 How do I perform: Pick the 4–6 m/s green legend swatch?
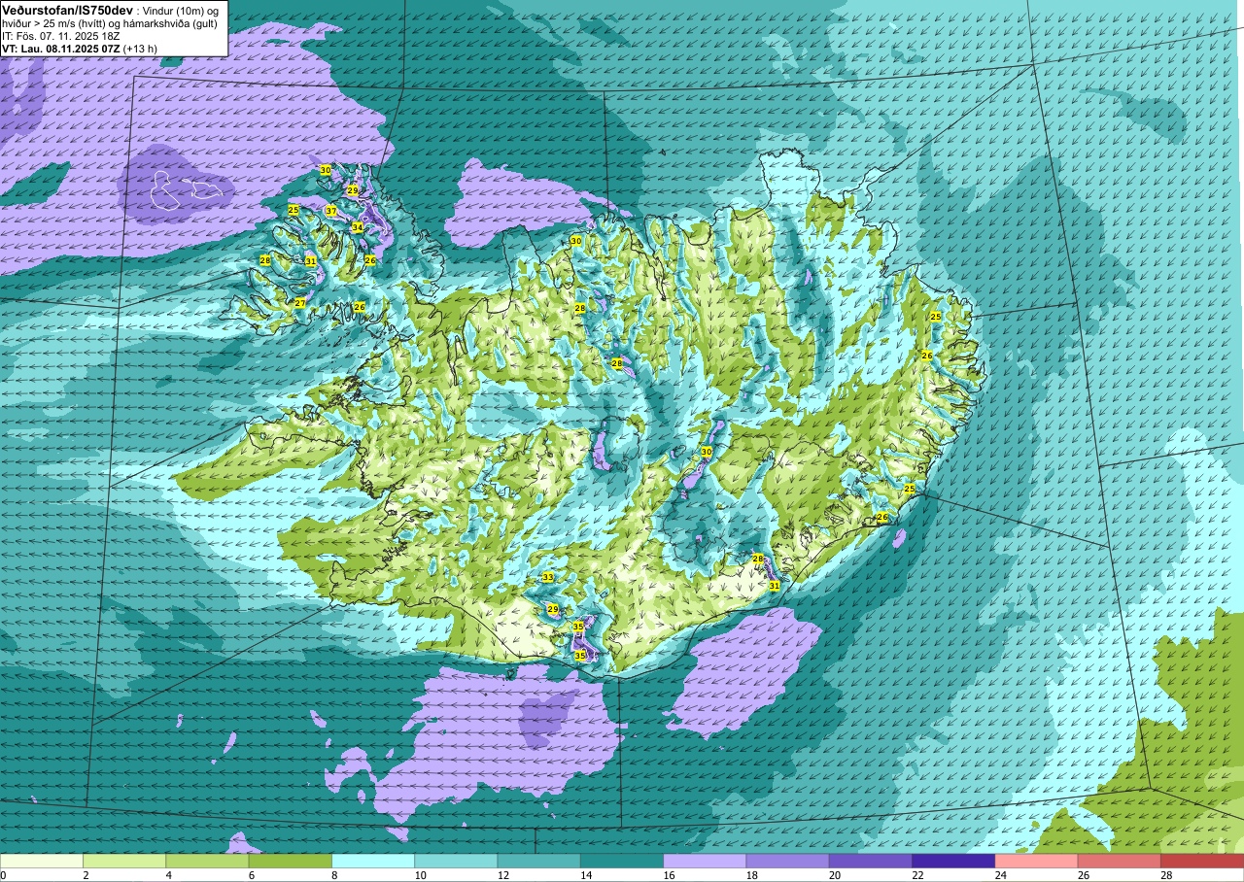[x=207, y=861]
